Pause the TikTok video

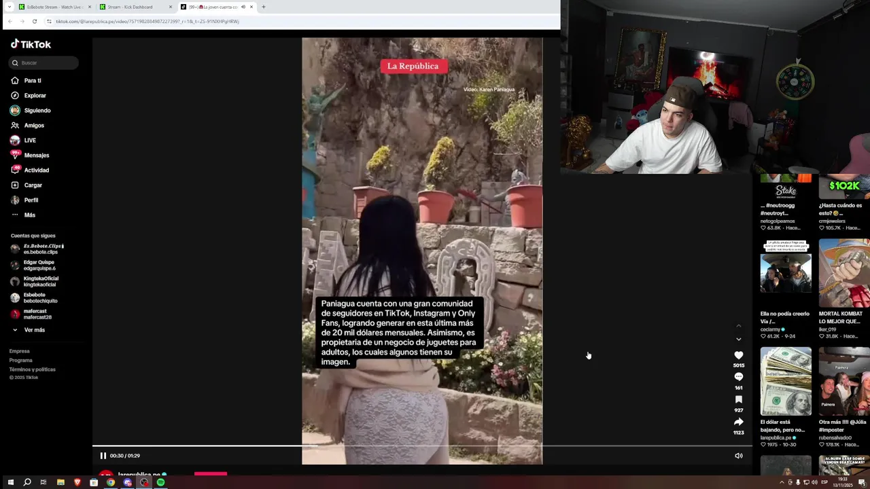pyautogui.click(x=103, y=456)
